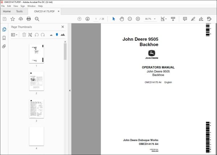Reduce thumbnail size small mountain icon

pos(51,35)
